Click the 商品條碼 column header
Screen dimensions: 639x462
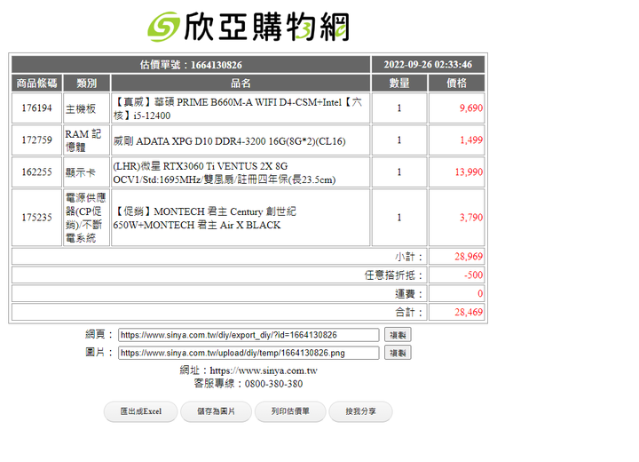pos(36,84)
